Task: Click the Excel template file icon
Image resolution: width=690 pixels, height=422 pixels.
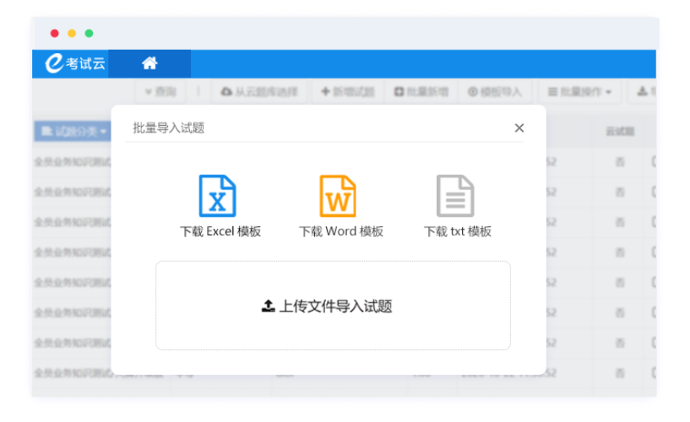Action: 217,196
